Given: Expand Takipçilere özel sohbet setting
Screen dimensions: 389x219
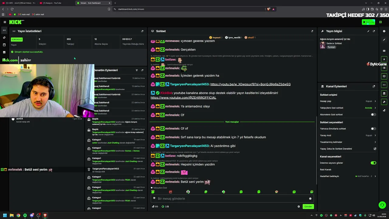Looking at the screenshot, I should [x=348, y=108].
